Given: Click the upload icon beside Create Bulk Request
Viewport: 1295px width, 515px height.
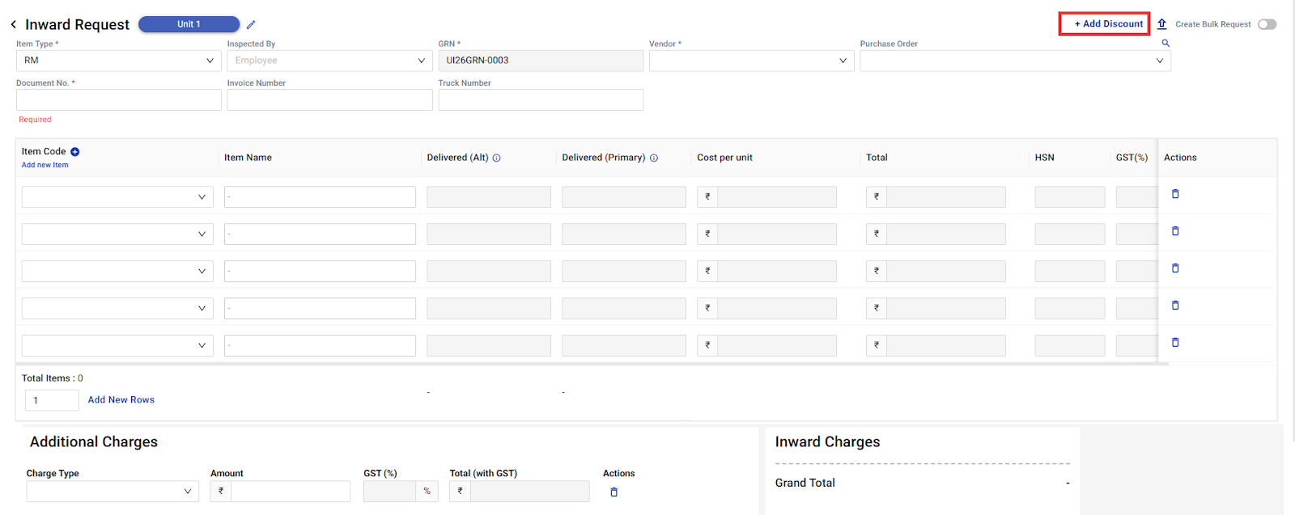Looking at the screenshot, I should (1161, 24).
